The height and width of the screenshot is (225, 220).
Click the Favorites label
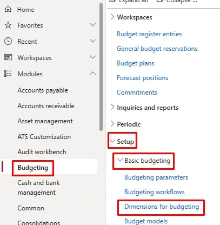[x=30, y=25]
